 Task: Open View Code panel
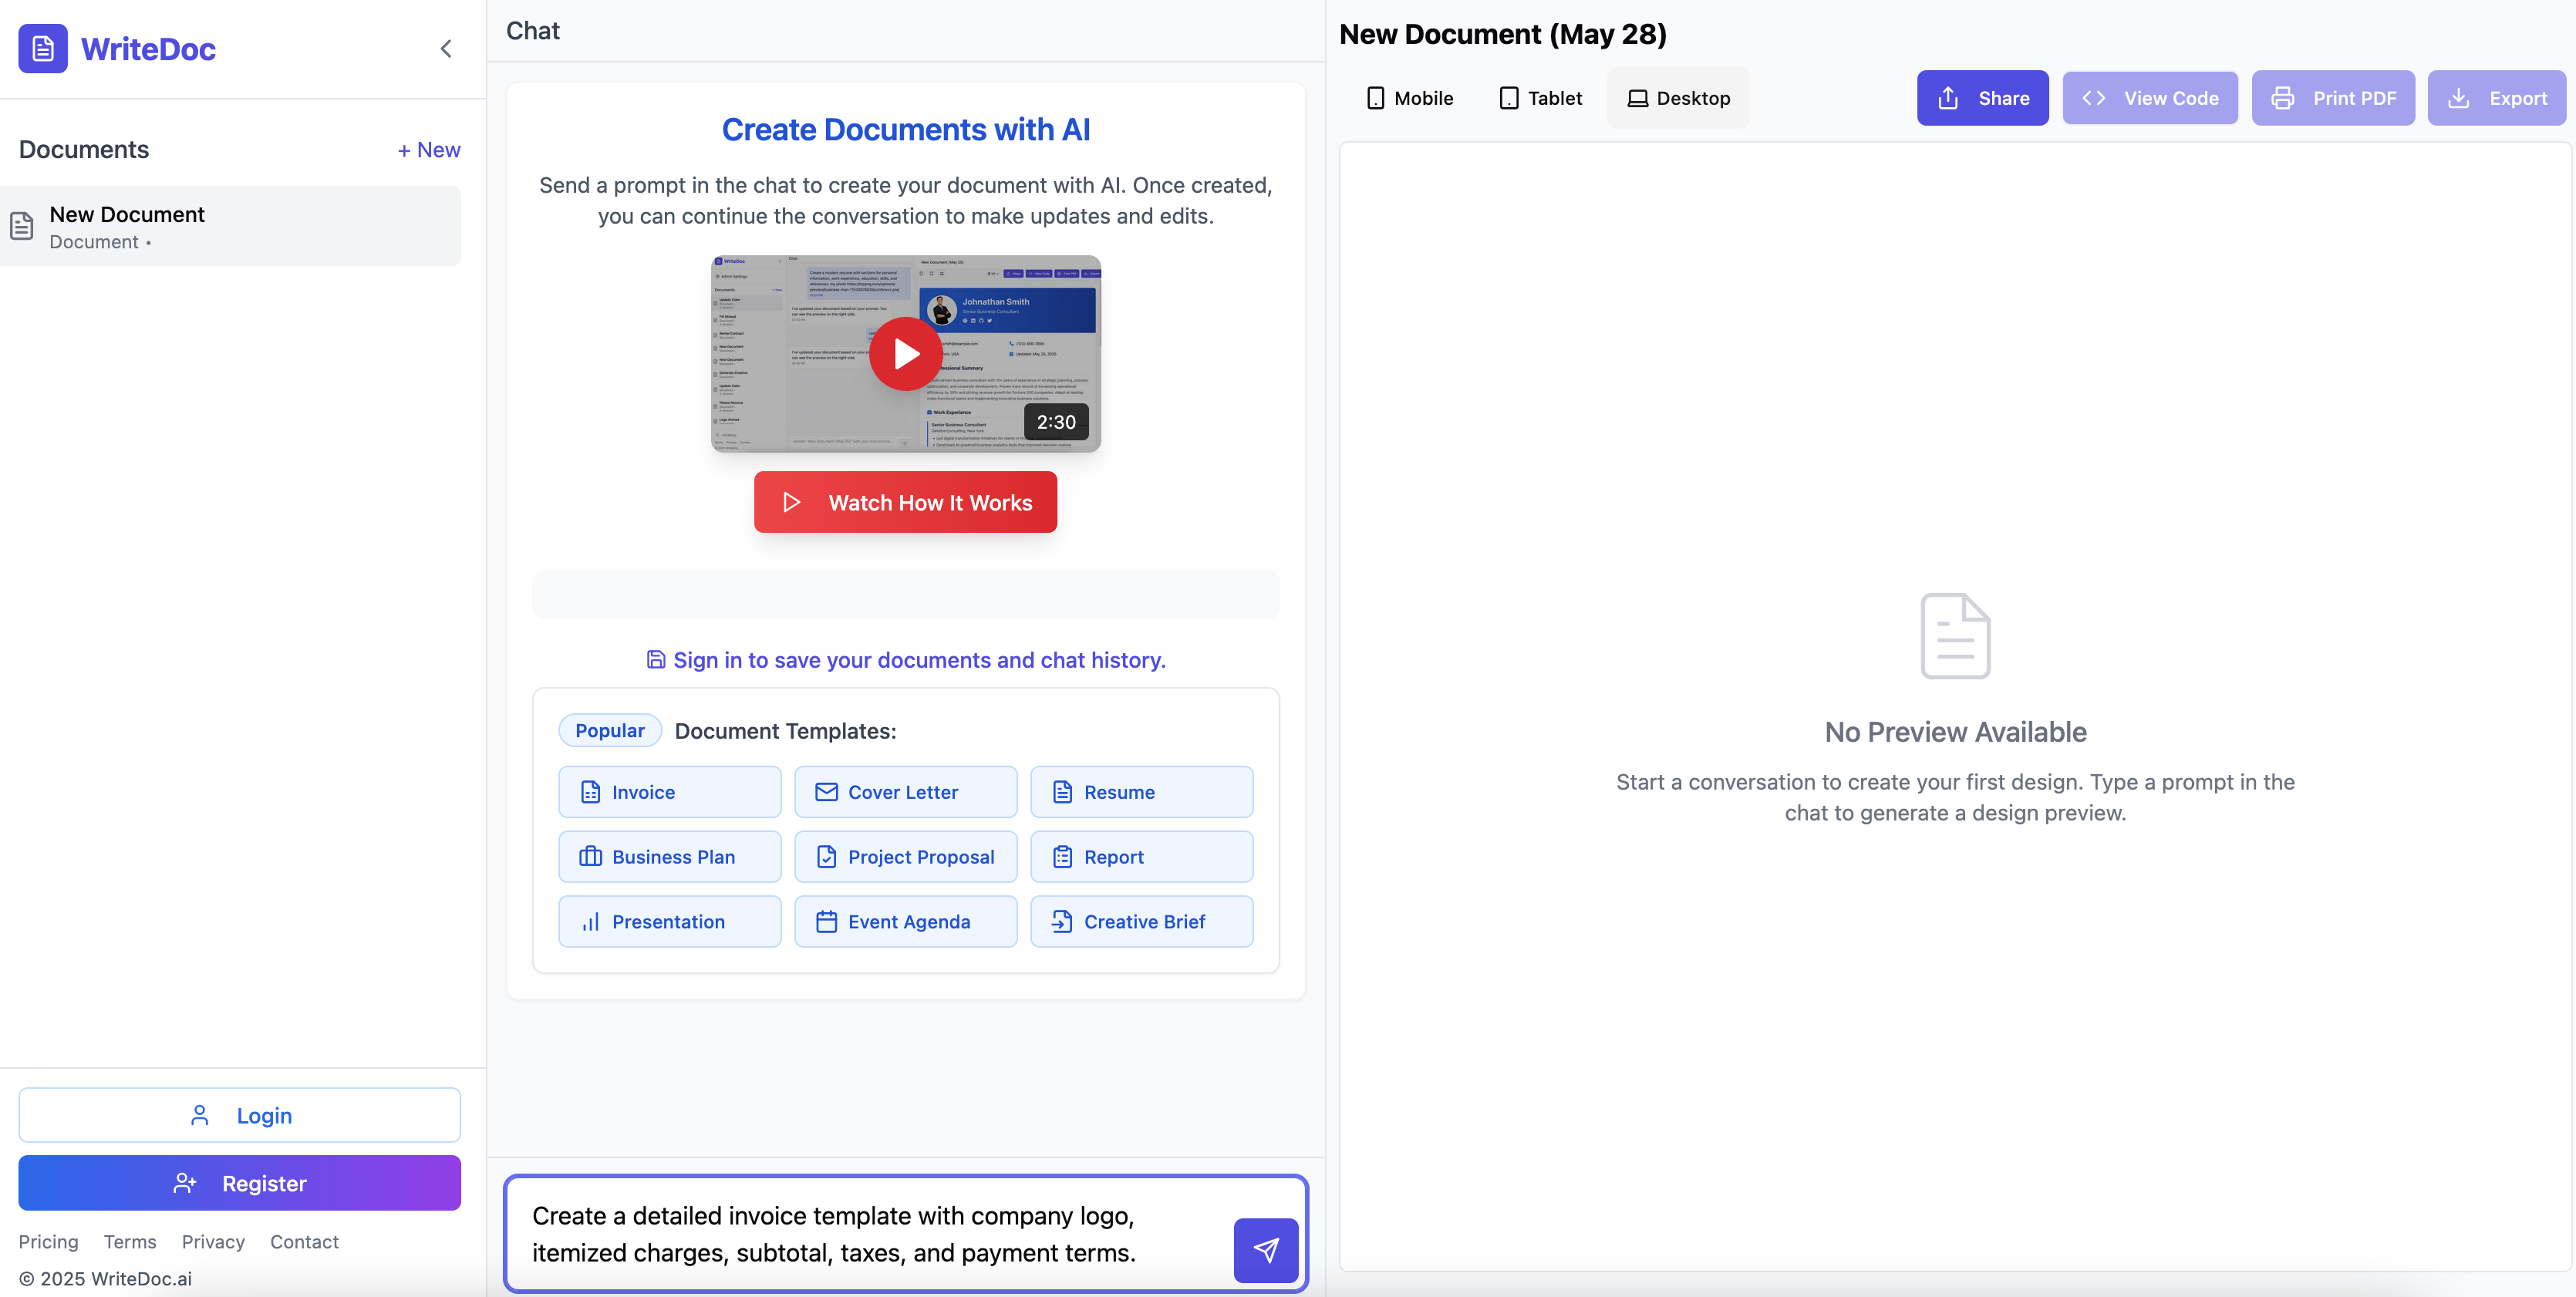[2149, 98]
